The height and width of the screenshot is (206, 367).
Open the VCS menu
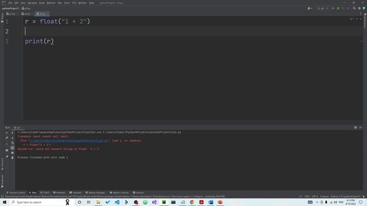point(74,3)
